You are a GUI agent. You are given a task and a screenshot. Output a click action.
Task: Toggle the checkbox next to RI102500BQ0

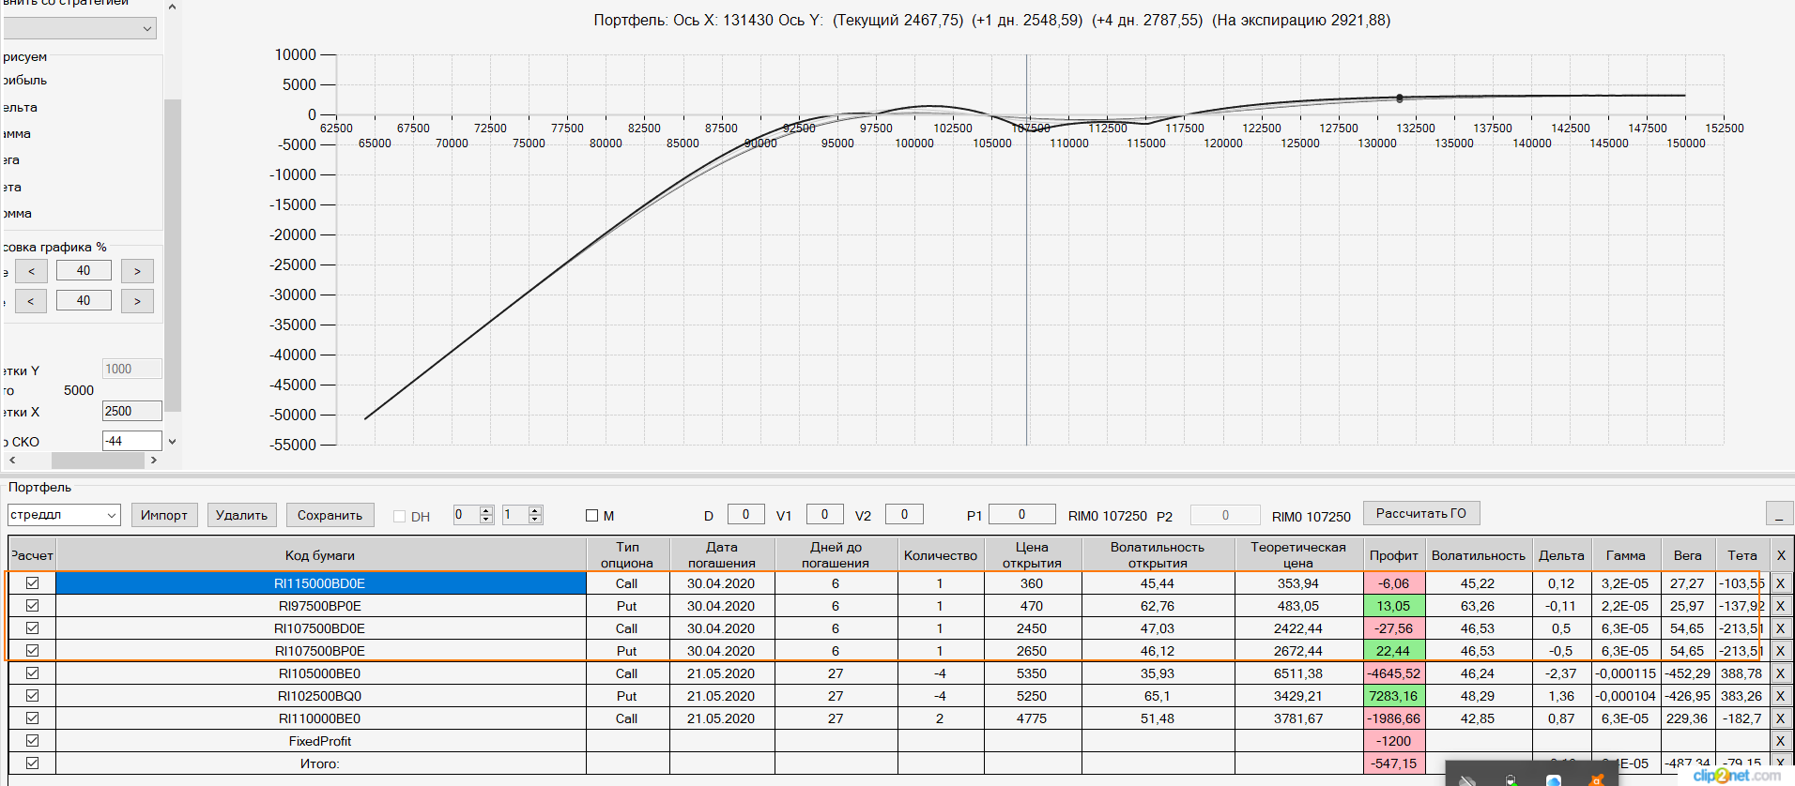[32, 696]
